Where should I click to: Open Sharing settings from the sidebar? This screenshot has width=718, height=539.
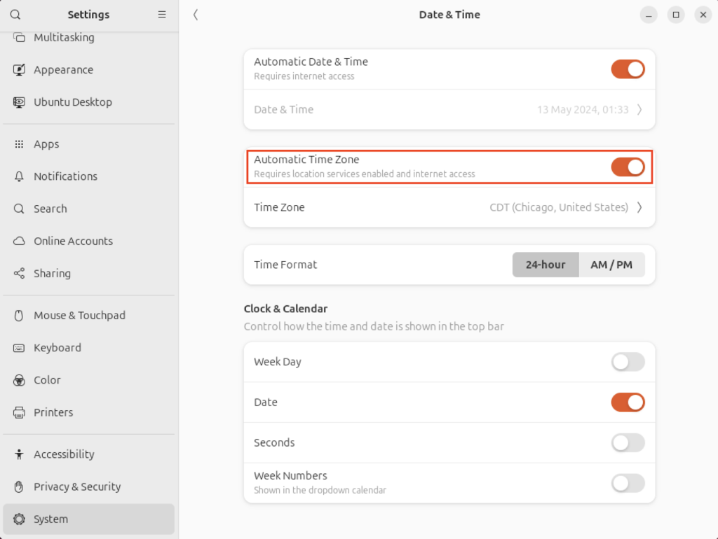20,273
